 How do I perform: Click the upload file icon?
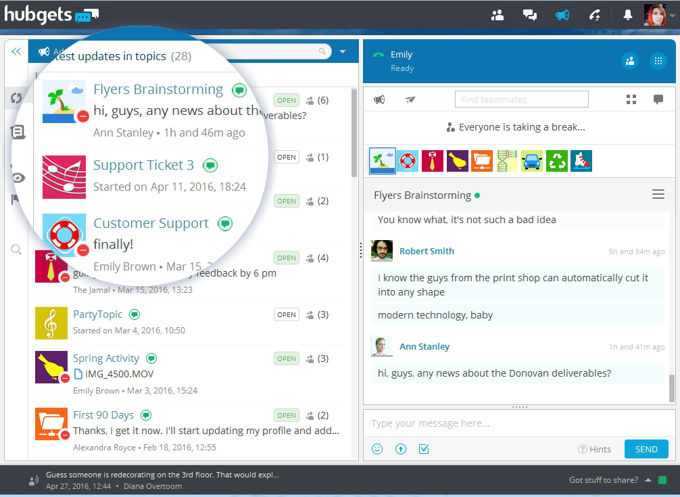401,449
